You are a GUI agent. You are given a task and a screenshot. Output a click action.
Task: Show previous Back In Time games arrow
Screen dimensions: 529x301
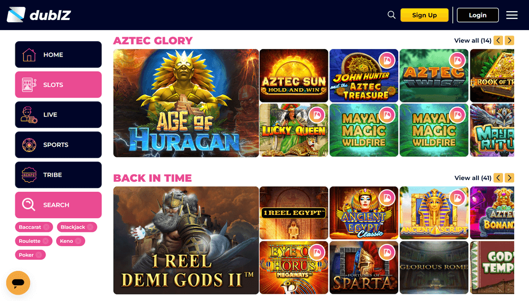pos(498,178)
